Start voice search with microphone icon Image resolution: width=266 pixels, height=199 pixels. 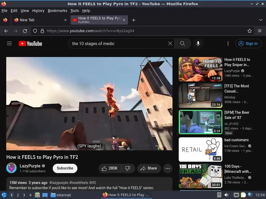pyautogui.click(x=198, y=44)
